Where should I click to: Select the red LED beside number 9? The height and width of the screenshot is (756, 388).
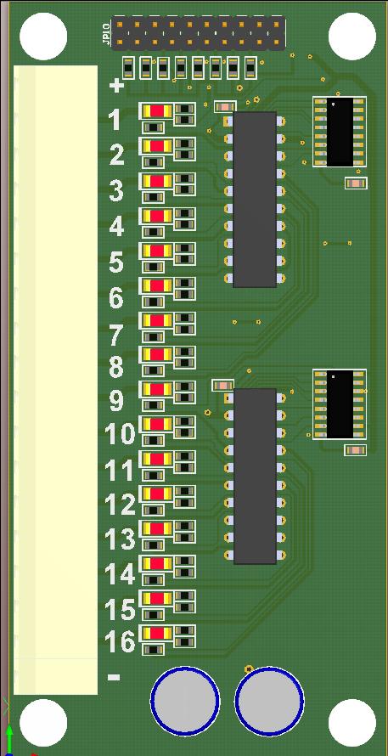pyautogui.click(x=158, y=389)
